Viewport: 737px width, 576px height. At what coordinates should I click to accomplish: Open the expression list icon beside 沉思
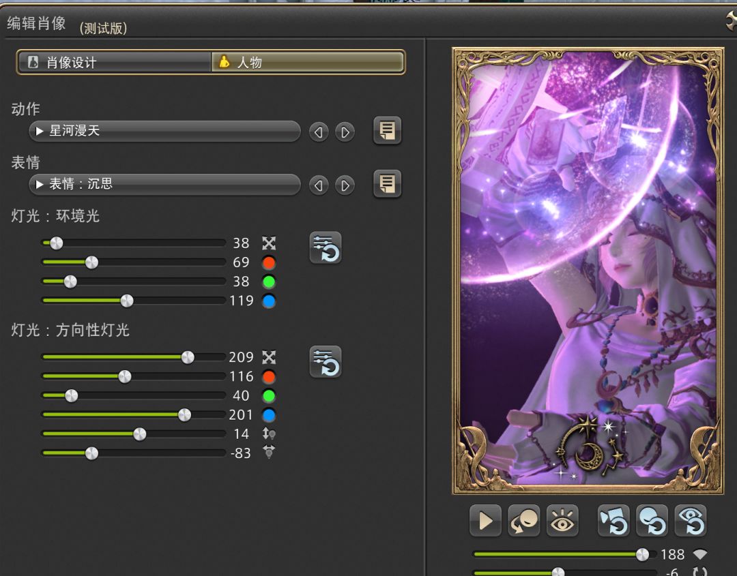click(388, 183)
